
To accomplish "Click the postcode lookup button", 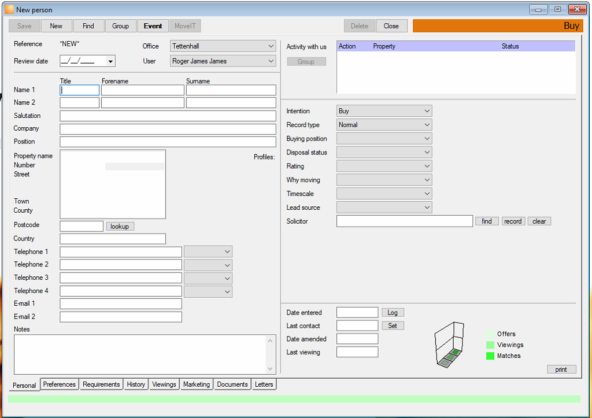I will click(x=120, y=226).
